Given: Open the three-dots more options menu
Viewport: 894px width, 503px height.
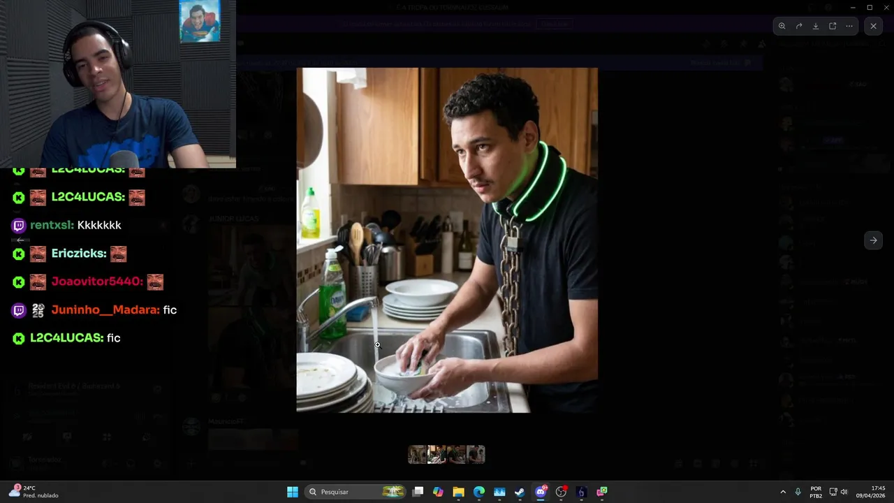Looking at the screenshot, I should click(x=849, y=26).
